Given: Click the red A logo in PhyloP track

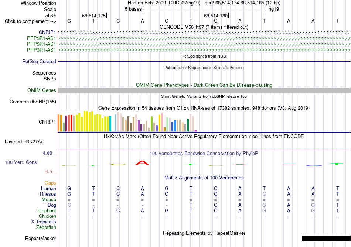Looking at the screenshot, I should point(142,163).
